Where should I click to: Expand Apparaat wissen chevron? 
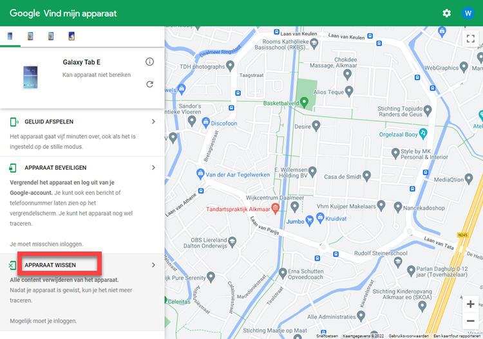(153, 265)
